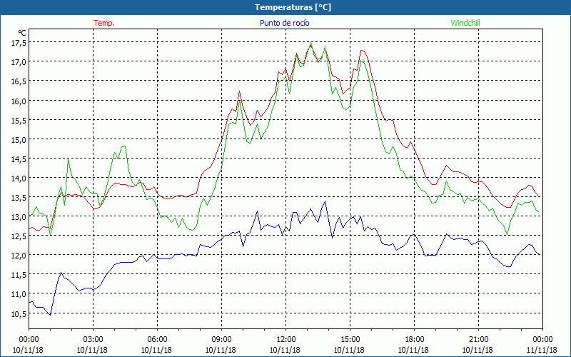Viewport: 571px width, 357px height.
Task: Click the °C unit label on axis
Action: pos(22,33)
